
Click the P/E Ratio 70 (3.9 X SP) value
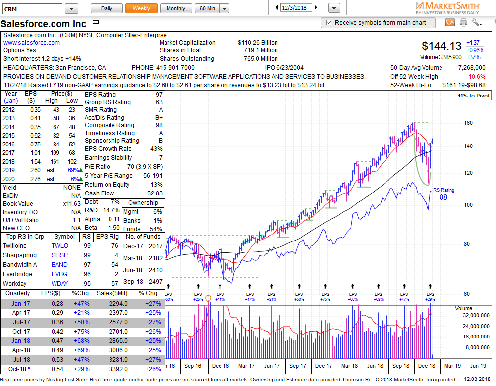click(145, 166)
